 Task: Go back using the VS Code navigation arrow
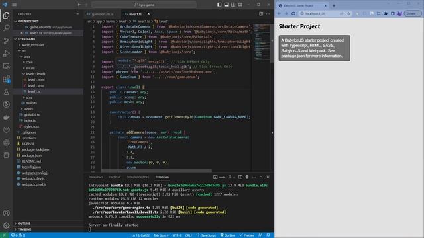pyautogui.click(x=79, y=5)
